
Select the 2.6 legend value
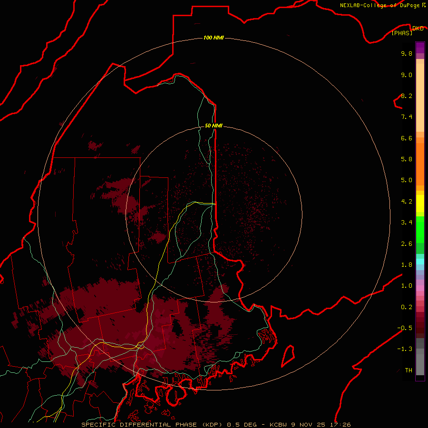pyautogui.click(x=407, y=244)
